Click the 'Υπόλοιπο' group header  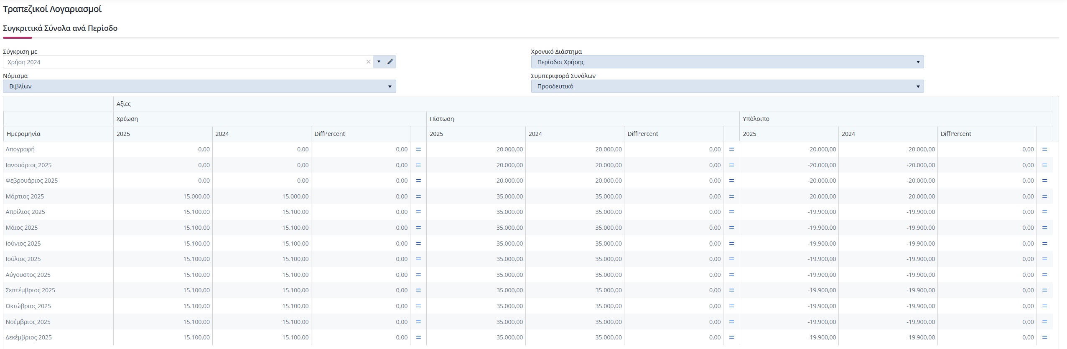896,119
